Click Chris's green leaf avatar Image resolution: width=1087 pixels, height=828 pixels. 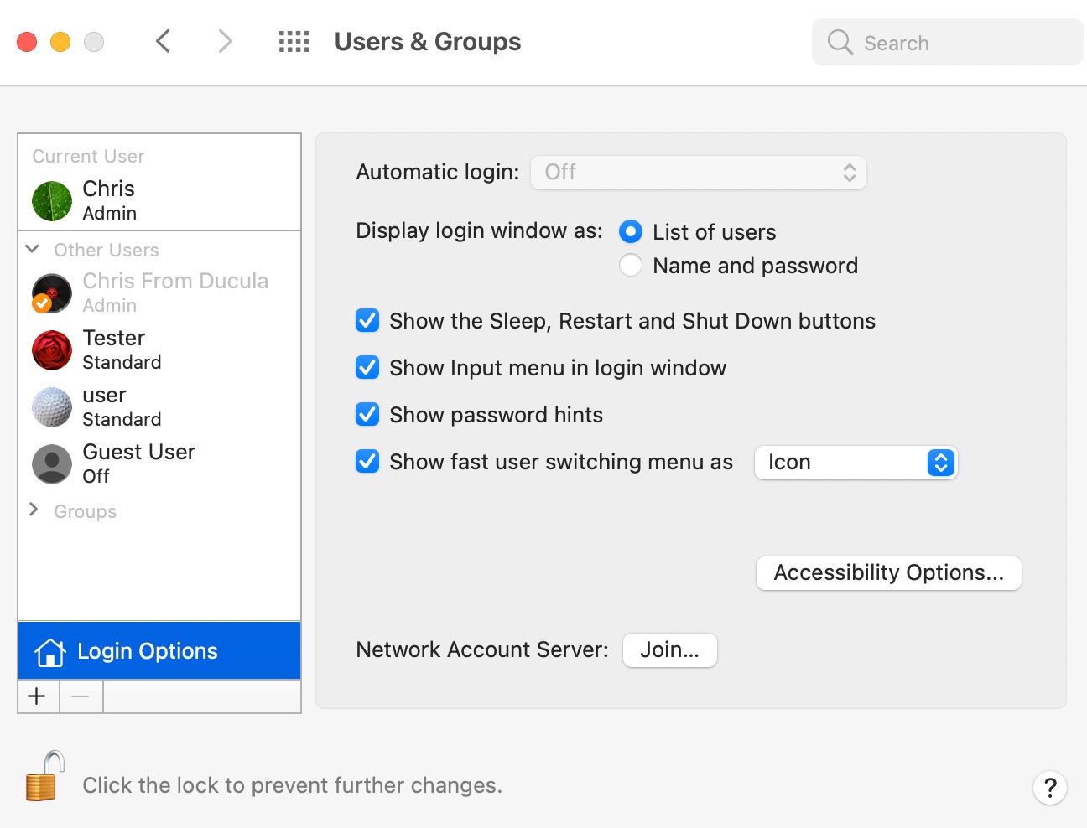click(x=52, y=201)
